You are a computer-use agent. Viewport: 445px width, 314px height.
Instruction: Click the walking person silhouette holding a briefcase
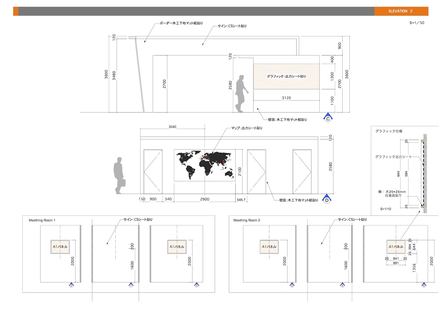tap(120, 175)
